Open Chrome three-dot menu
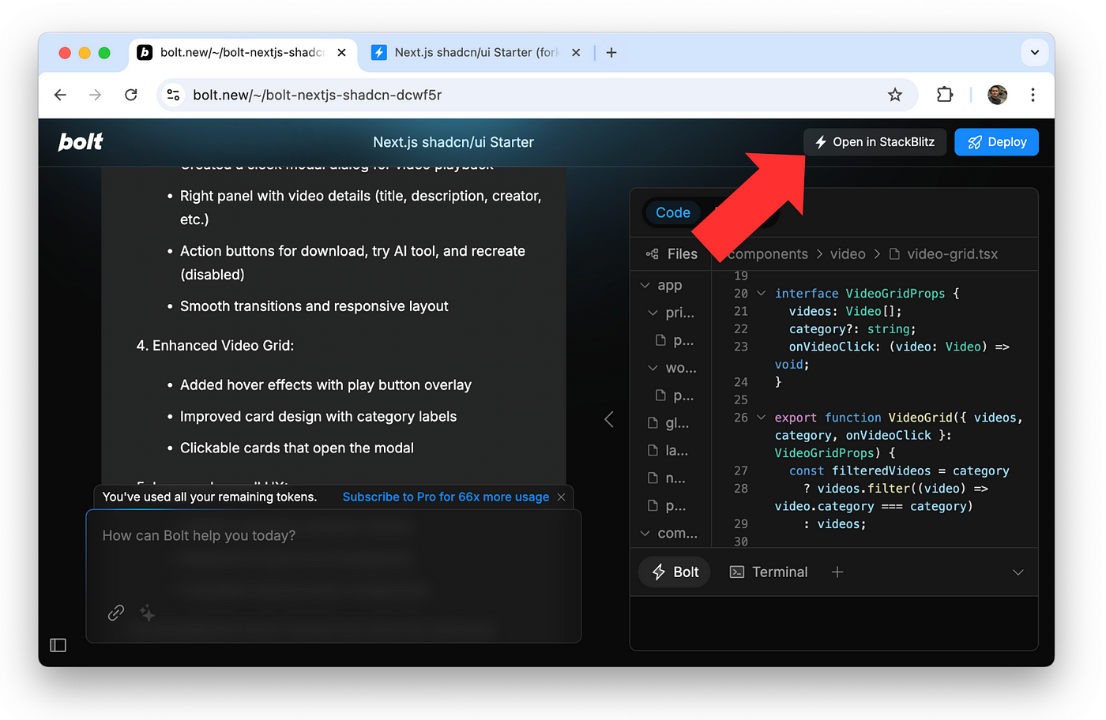Viewport: 1106px width, 720px height. point(1033,95)
